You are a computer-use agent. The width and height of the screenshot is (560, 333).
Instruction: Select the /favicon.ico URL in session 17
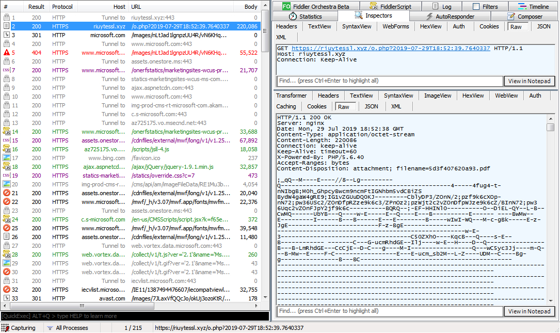tap(146, 158)
